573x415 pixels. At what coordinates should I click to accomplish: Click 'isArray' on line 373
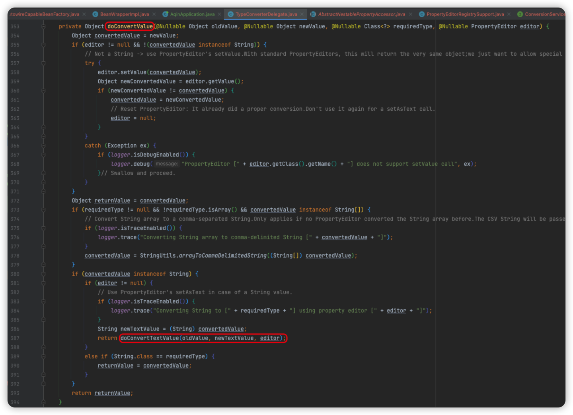pyautogui.click(x=220, y=210)
